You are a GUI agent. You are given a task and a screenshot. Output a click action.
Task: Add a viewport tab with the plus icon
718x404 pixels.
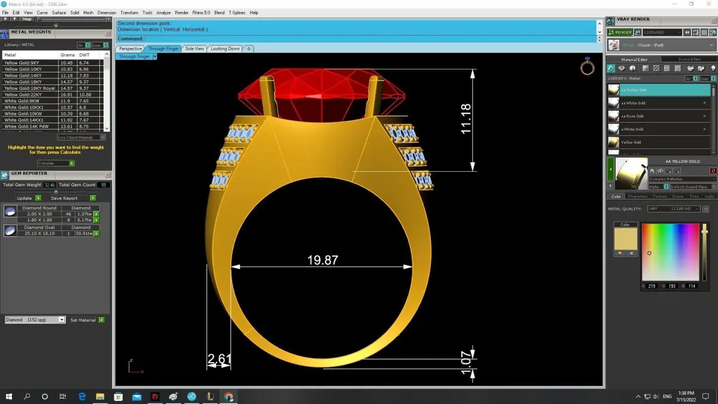(x=249, y=48)
